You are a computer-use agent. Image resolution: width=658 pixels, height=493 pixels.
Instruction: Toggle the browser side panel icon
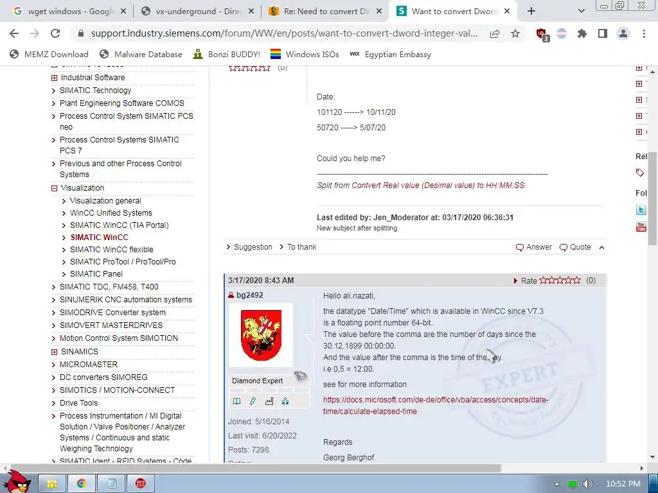603,33
